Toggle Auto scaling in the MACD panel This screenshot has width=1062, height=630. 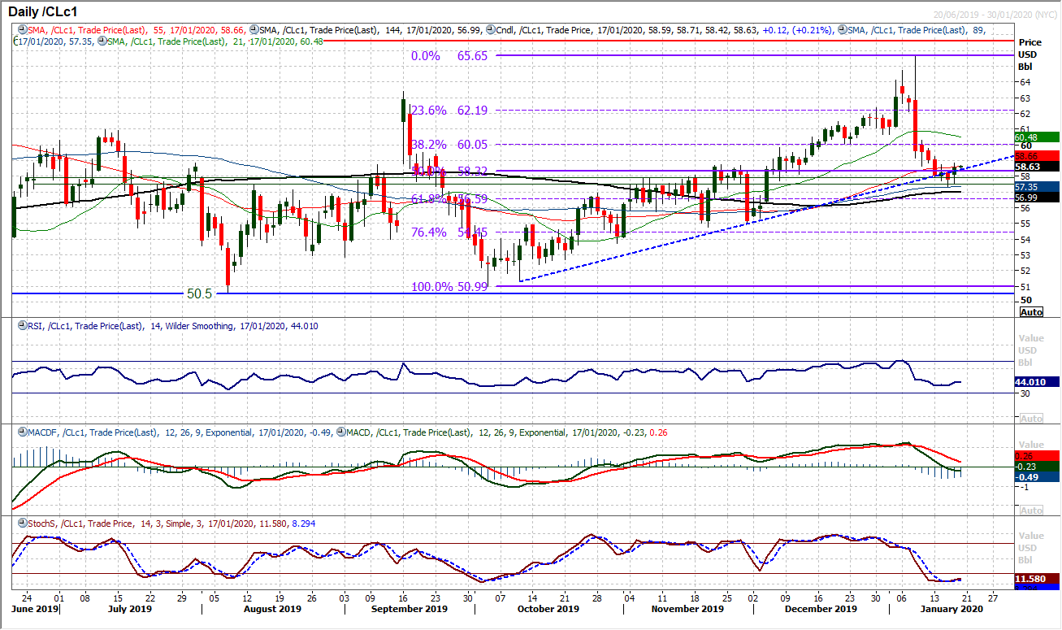[x=1030, y=510]
